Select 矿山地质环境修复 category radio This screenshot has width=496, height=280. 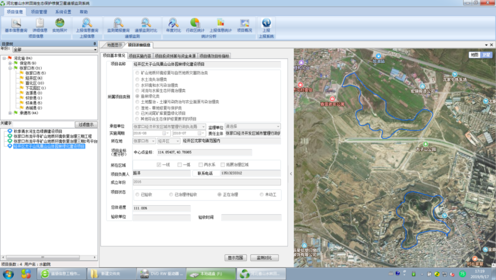pyautogui.click(x=137, y=73)
